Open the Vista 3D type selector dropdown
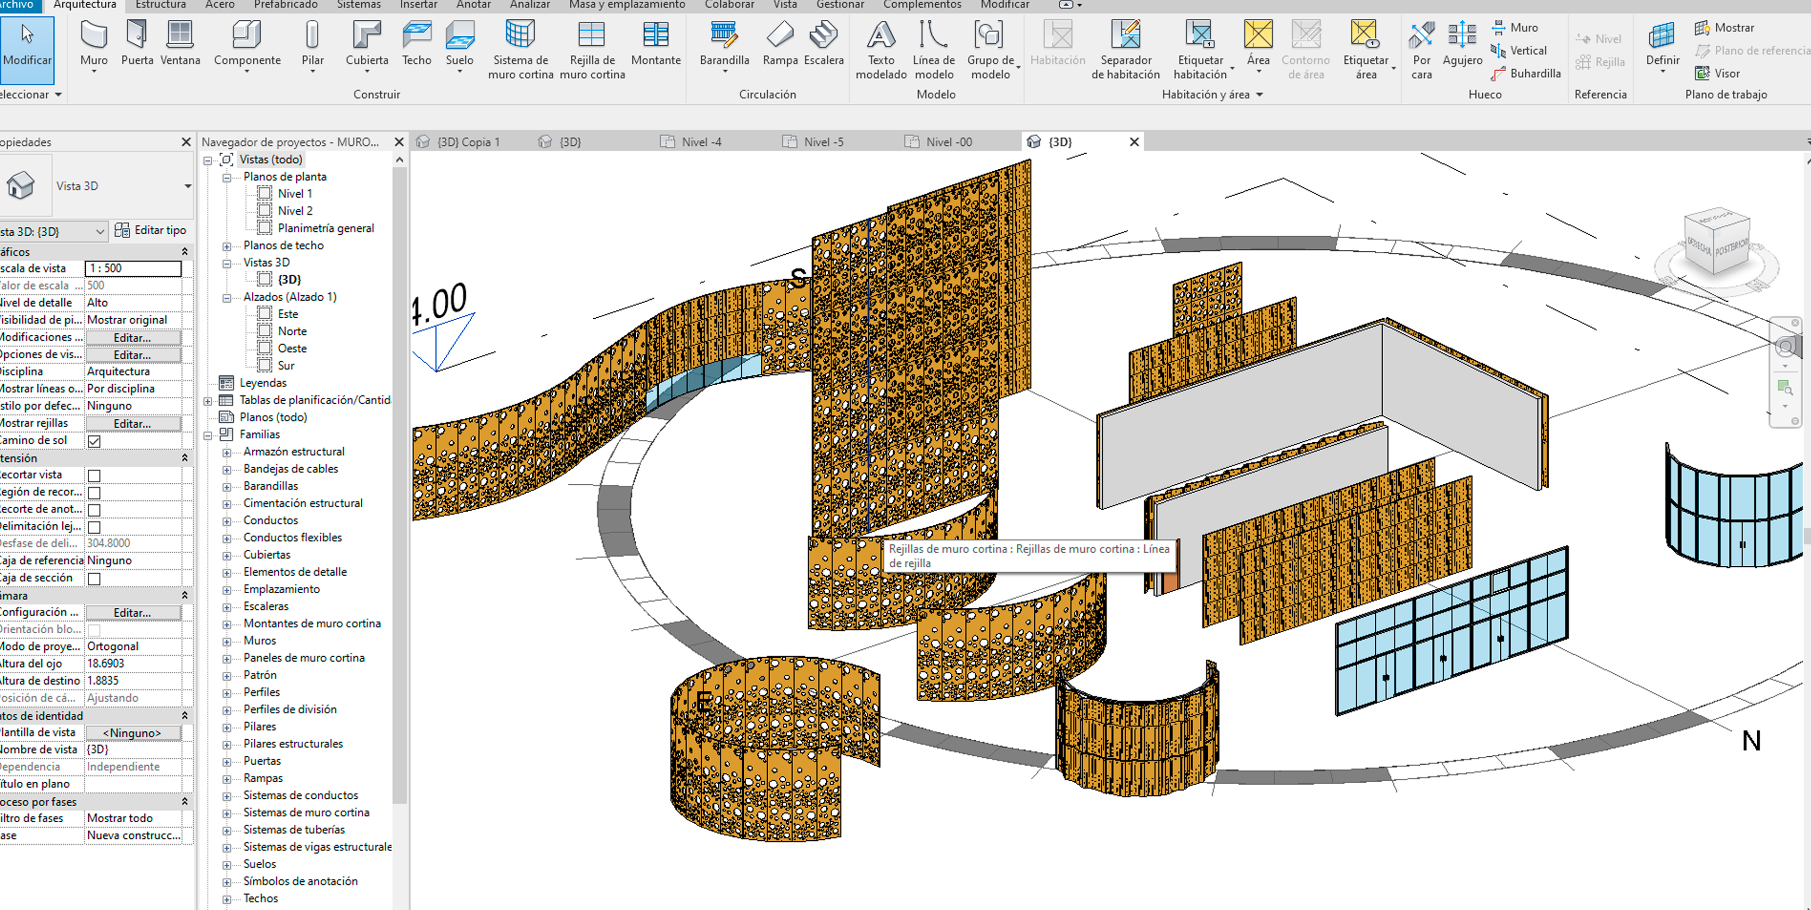Image resolution: width=1811 pixels, height=910 pixels. (187, 186)
